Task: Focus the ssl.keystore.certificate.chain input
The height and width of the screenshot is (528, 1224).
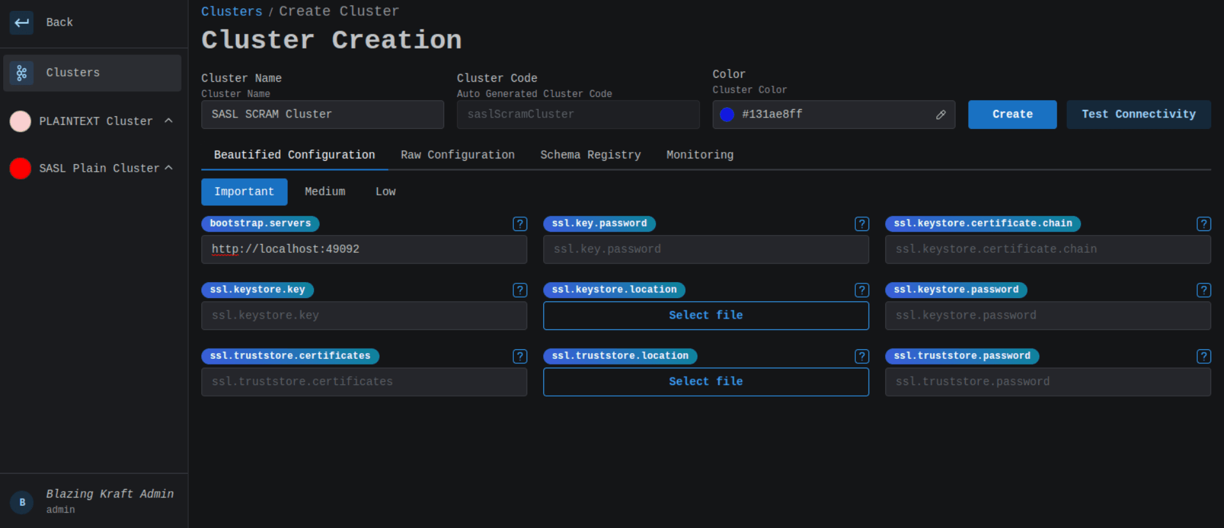Action: point(1048,250)
